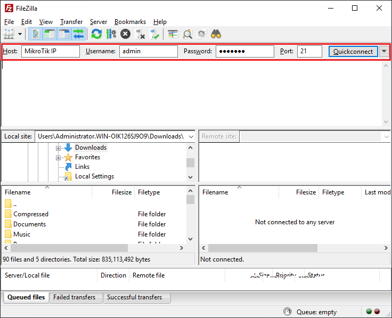Image resolution: width=392 pixels, height=318 pixels.
Task: Click speed limits icon in status bar
Action: [x=287, y=312]
